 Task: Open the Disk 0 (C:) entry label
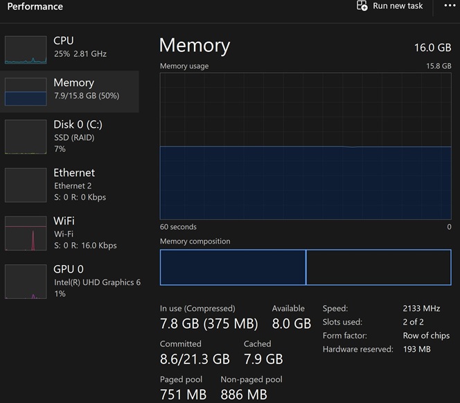[78, 125]
